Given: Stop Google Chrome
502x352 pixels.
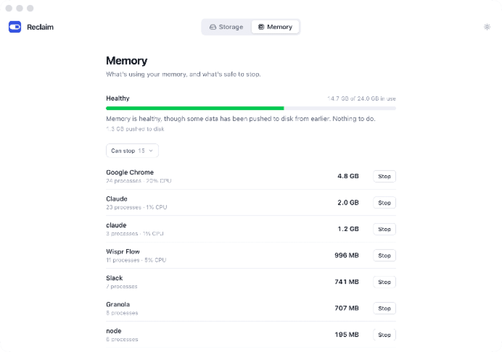Looking at the screenshot, I should [384, 176].
